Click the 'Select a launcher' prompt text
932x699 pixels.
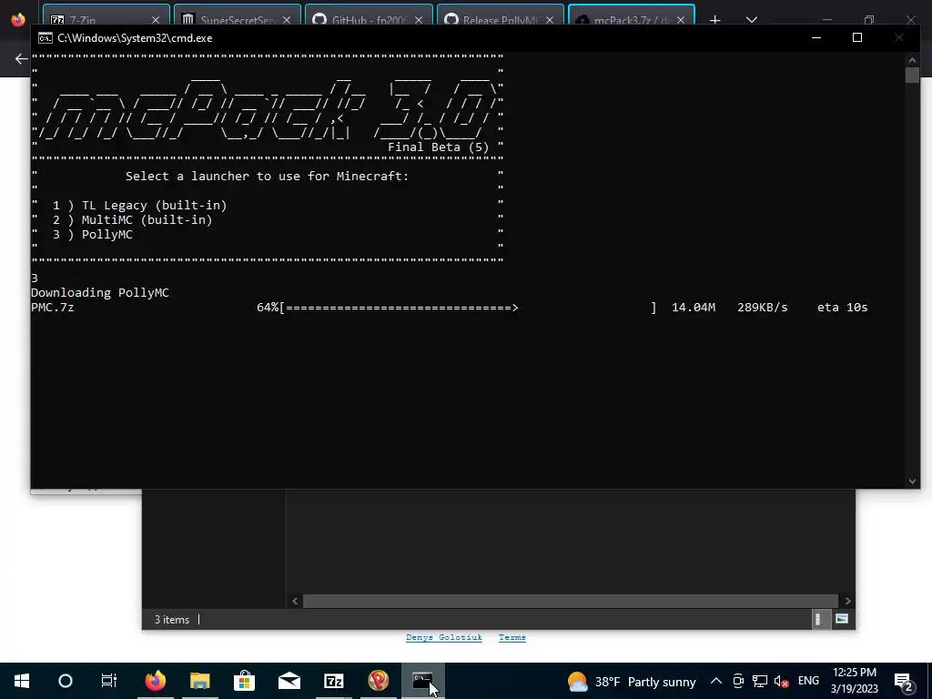pos(267,176)
